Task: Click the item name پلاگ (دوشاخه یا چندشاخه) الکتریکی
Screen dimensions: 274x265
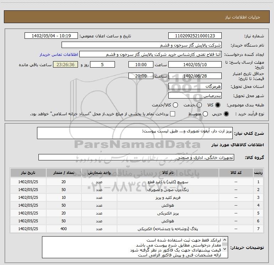Action: (x=168, y=229)
